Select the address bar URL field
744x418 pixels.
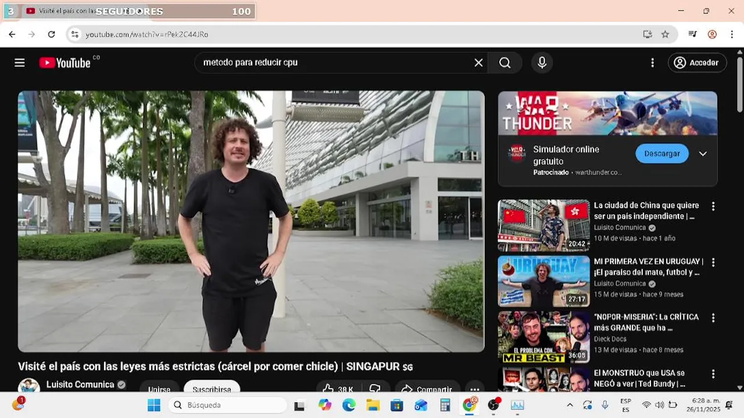(360, 34)
